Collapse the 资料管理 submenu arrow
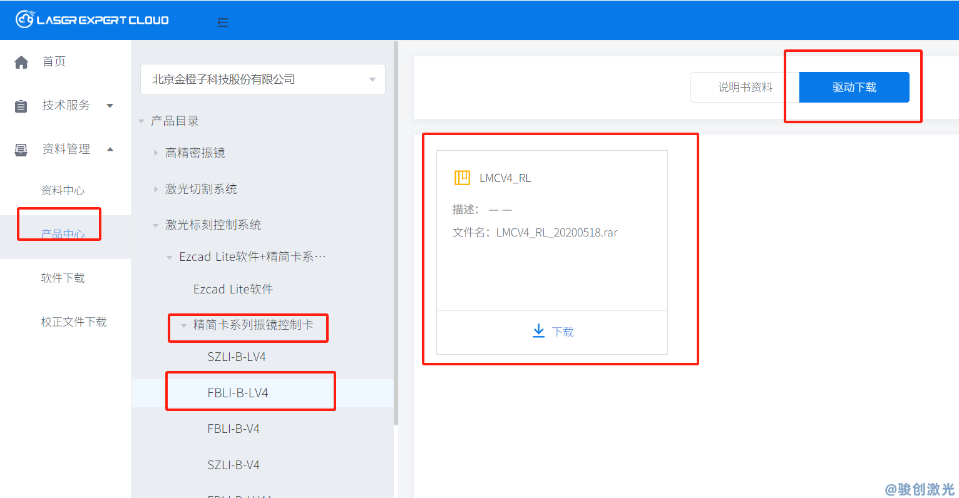This screenshot has height=498, width=959. tap(110, 149)
